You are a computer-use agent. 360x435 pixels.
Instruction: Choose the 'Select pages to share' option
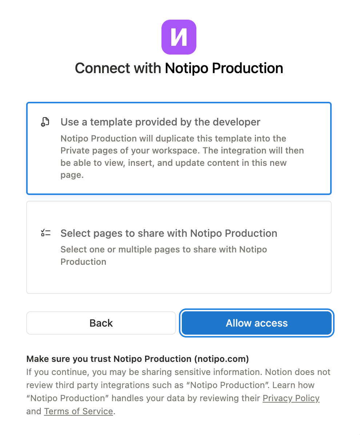[179, 247]
